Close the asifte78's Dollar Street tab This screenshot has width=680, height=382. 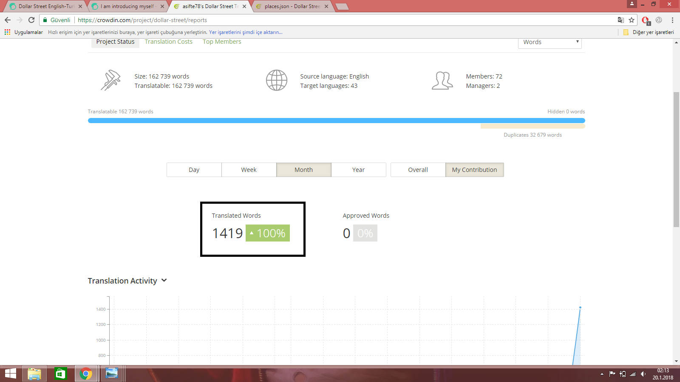(x=244, y=6)
